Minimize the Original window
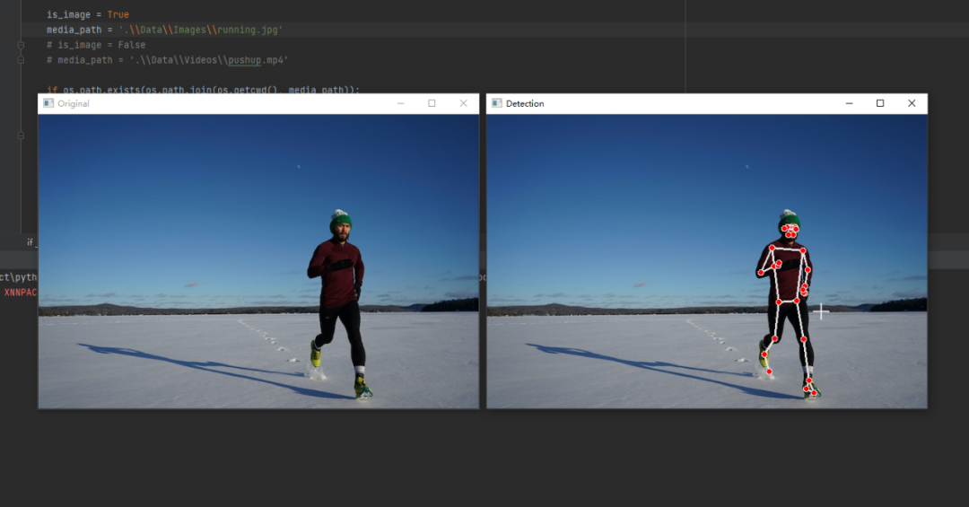This screenshot has height=507, width=969. pos(401,103)
